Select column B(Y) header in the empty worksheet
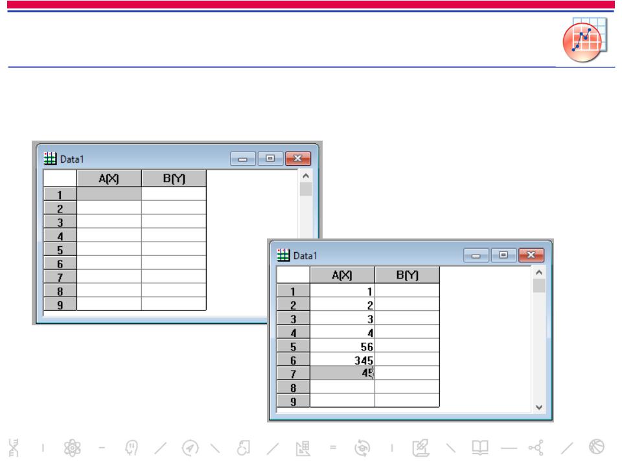The height and width of the screenshot is (462, 622). 174,178
